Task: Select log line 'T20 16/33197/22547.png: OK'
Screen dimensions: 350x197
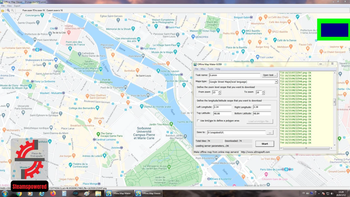Action: pos(296,73)
